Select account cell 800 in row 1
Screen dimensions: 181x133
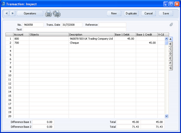[21, 39]
